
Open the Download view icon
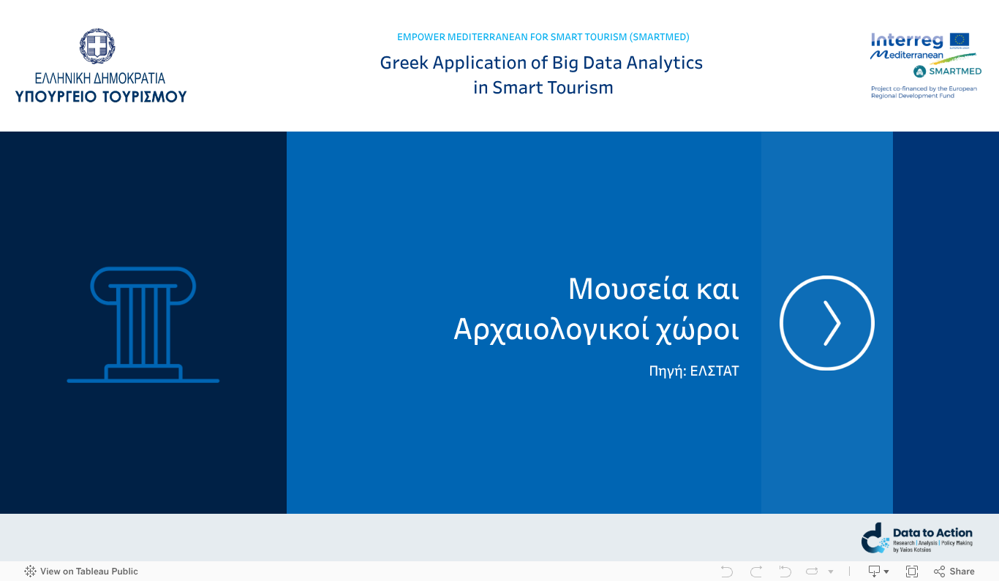873,571
